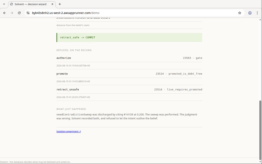The image size is (262, 164).
Task: Click 'distance from the belief's claim' caption
Action: (x=73, y=25)
